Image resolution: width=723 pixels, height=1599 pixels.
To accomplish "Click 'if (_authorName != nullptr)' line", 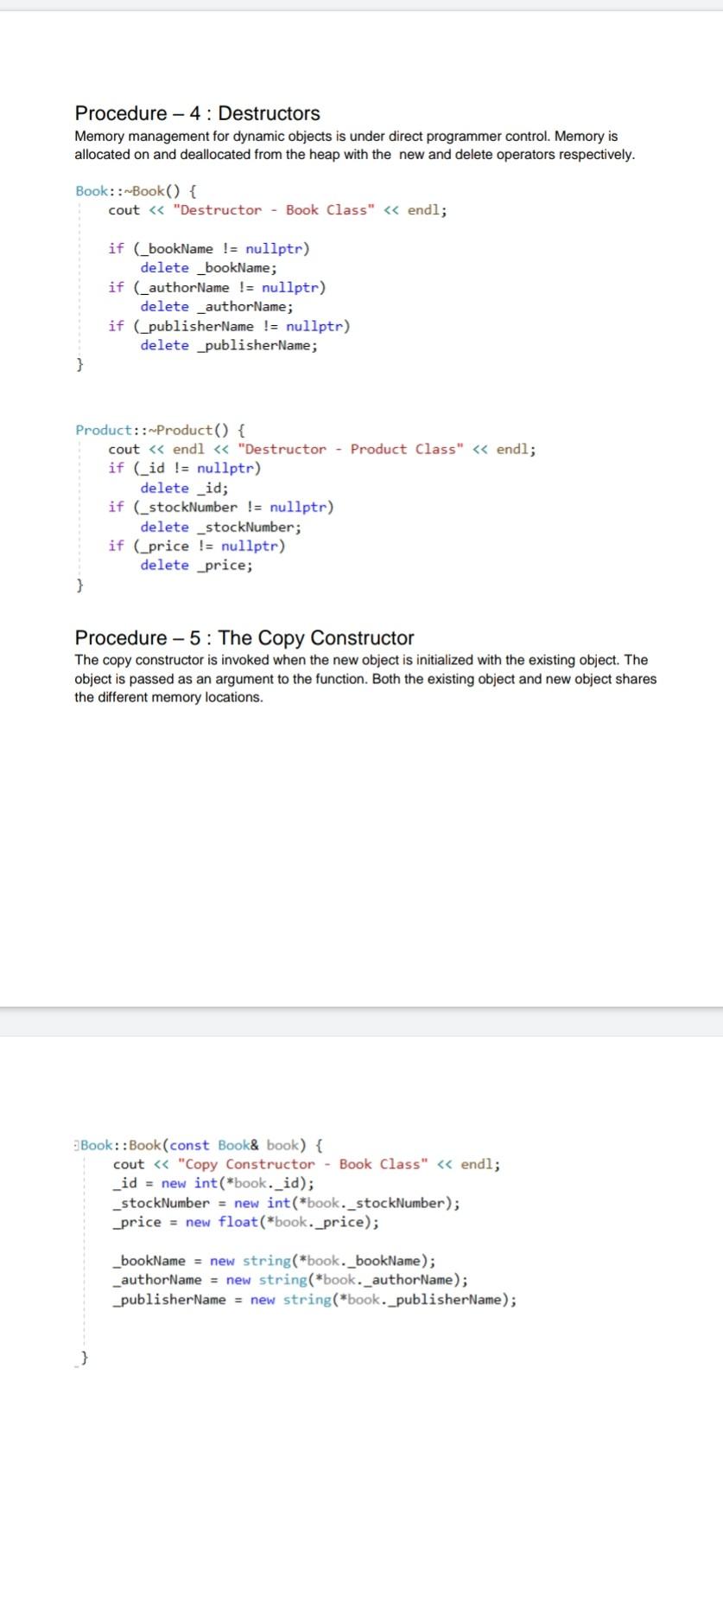I will click(217, 287).
